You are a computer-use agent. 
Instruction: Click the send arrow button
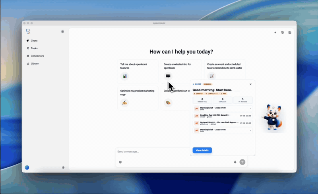[242, 162]
